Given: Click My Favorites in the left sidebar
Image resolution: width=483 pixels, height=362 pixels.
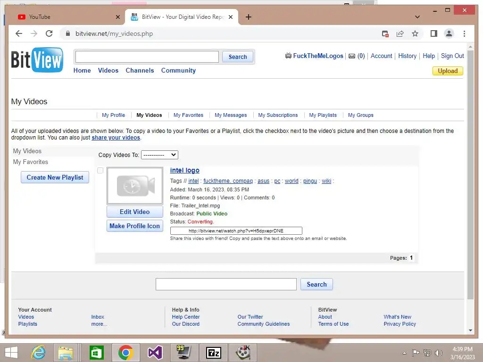Looking at the screenshot, I should point(31,162).
